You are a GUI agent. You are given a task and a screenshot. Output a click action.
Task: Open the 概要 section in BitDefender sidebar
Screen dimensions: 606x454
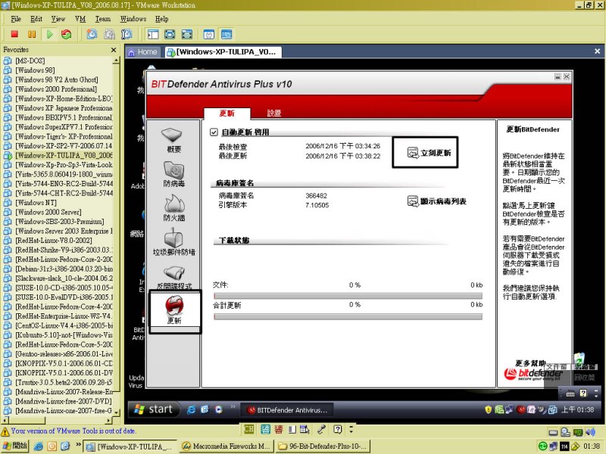[x=174, y=140]
